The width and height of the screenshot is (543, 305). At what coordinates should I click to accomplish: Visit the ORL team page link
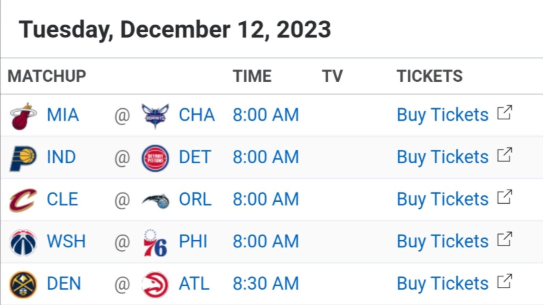pyautogui.click(x=195, y=199)
